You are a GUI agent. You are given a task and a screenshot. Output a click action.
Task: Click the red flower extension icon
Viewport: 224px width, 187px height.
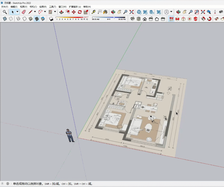[x=190, y=19]
